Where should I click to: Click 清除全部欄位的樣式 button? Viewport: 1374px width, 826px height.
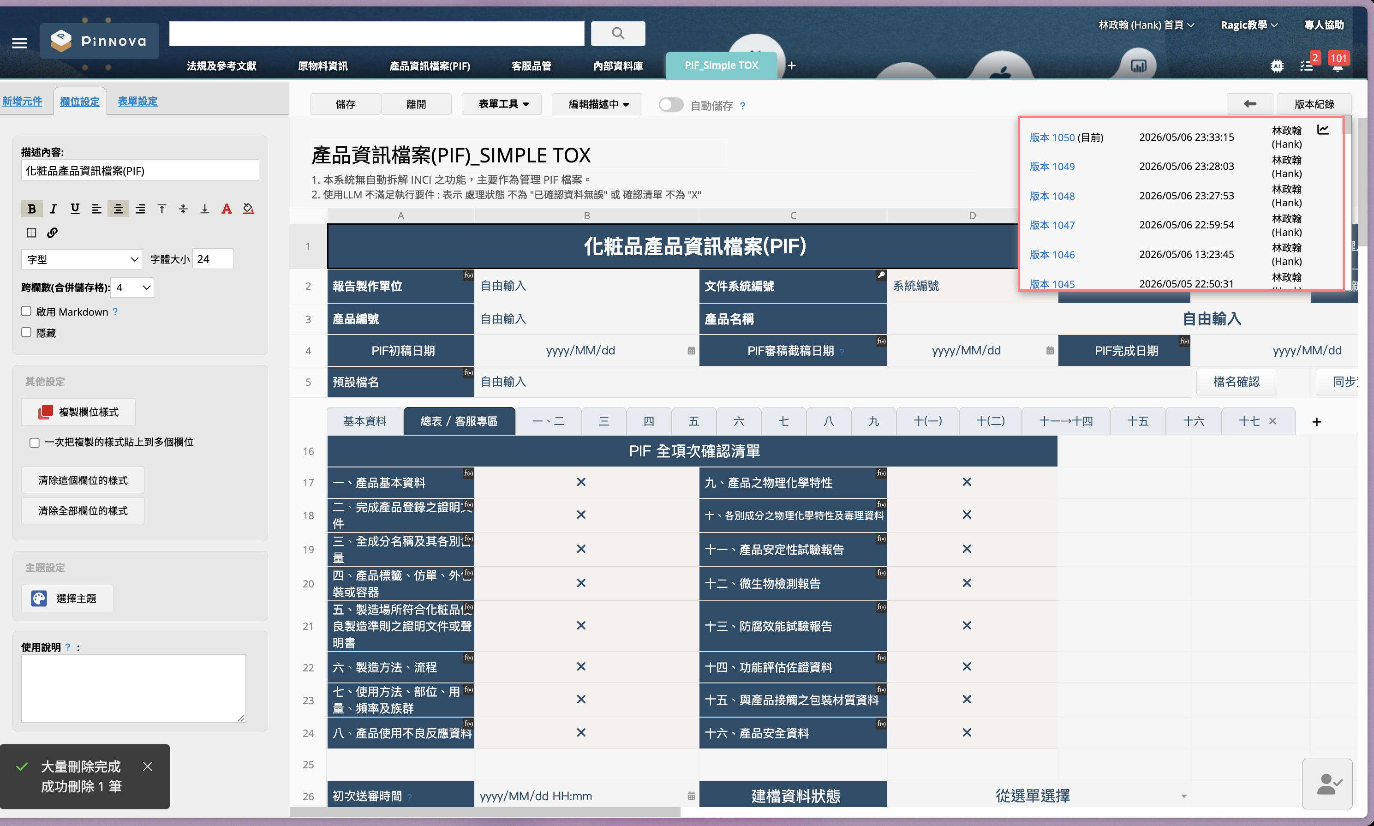tap(83, 510)
